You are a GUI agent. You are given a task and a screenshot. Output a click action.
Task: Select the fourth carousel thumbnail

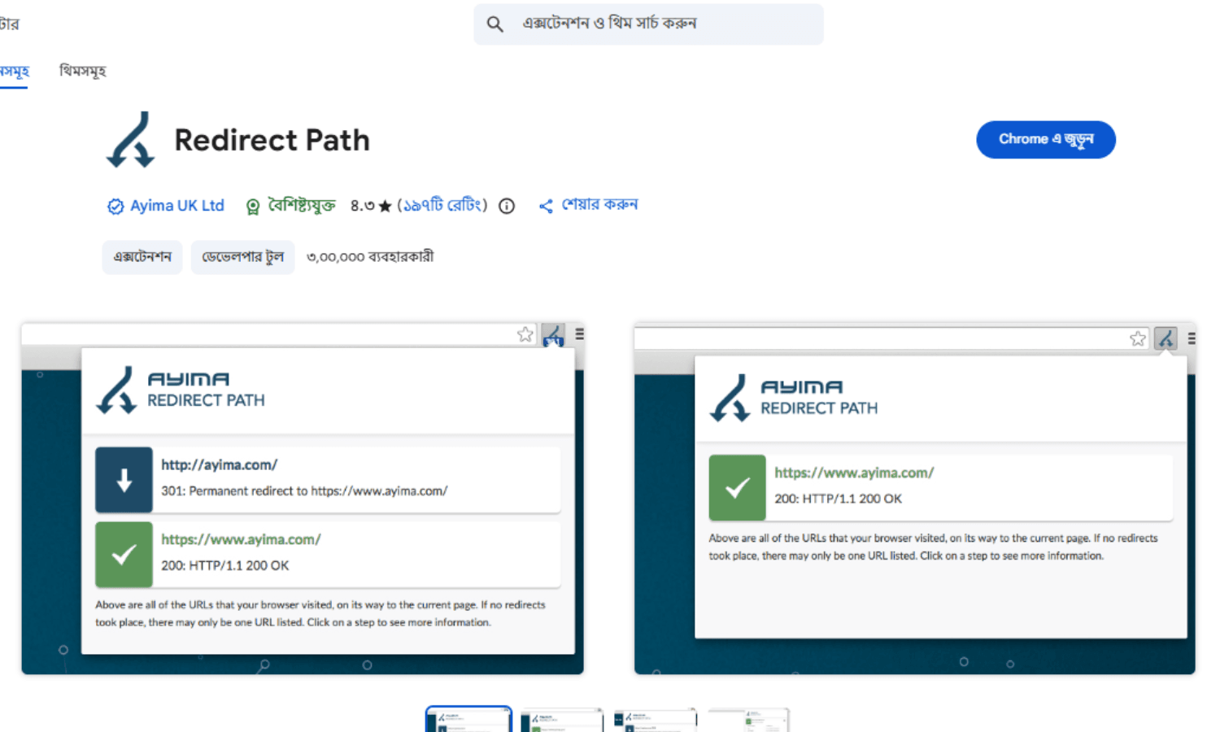[x=748, y=720]
